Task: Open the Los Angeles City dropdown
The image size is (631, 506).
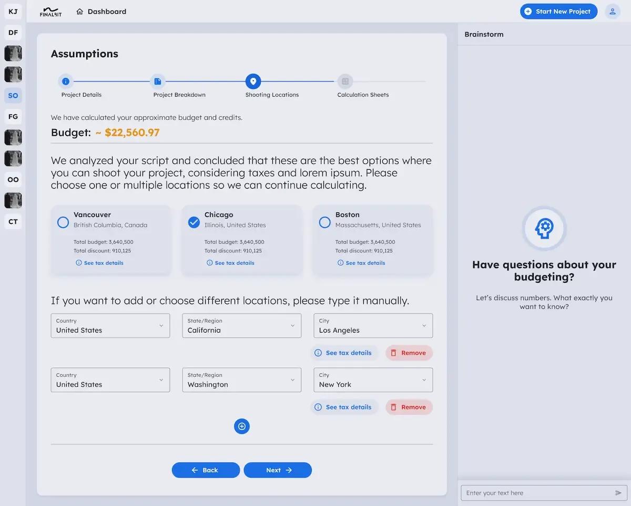Action: [373, 326]
